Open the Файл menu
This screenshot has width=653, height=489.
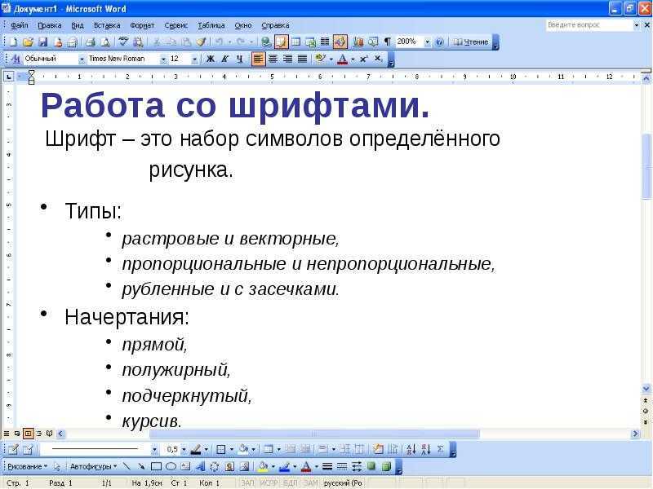click(x=19, y=25)
